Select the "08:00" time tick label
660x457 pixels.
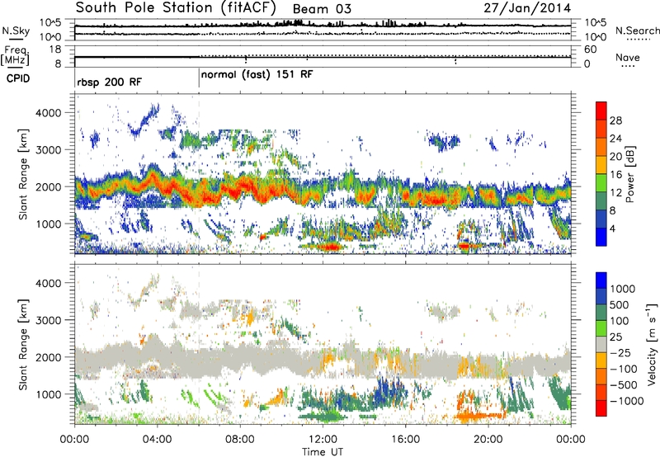click(x=240, y=440)
